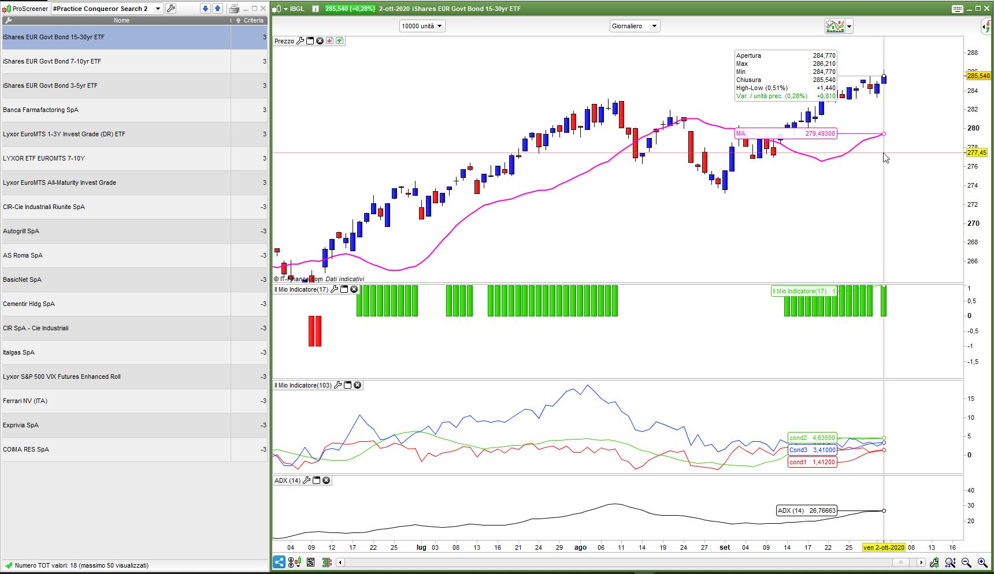Select COIMA RES SpA row
Screen dimensions: 994x574
[134, 449]
